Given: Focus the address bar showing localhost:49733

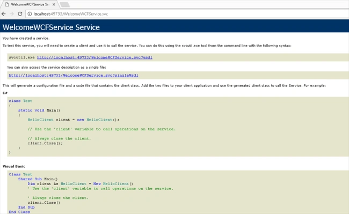Looking at the screenshot, I should (187, 14).
